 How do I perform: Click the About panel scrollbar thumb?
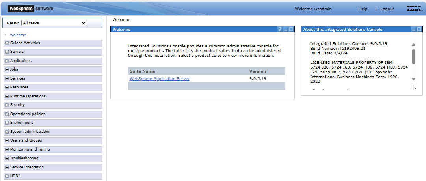pyautogui.click(x=413, y=56)
